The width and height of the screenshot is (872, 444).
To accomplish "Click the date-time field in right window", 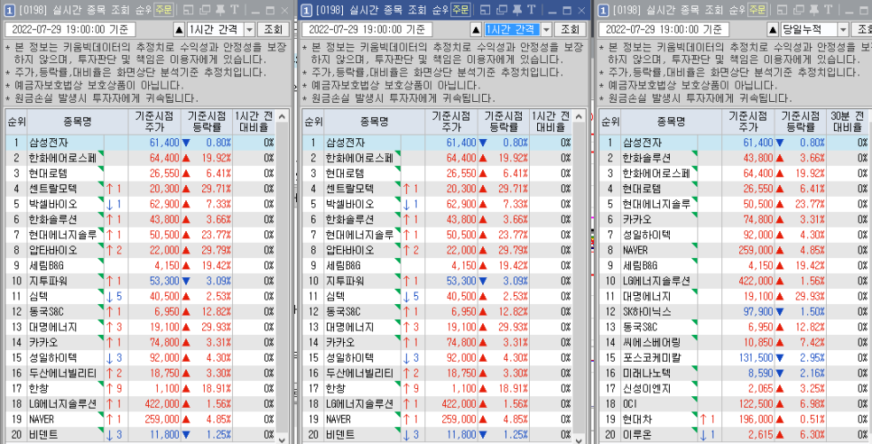I will click(664, 30).
